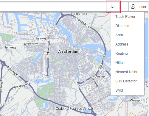Viewport: 149px width, 116px height.
Task: Choose Routing from the dropdown
Action: [122, 54]
